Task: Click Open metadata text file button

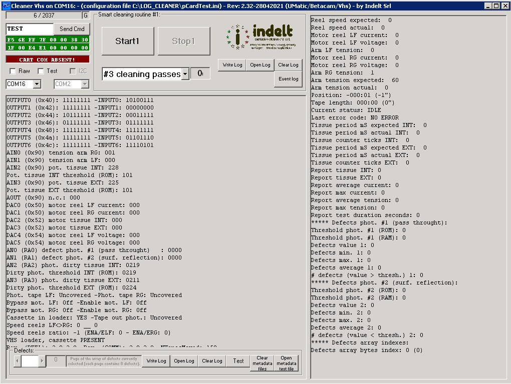Action: (x=286, y=363)
